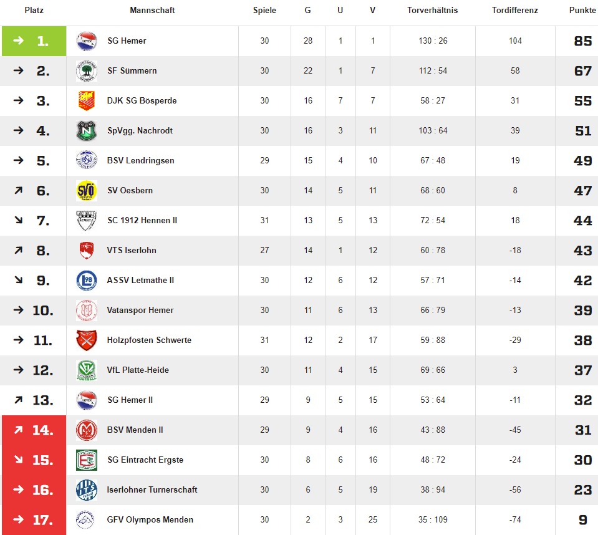Viewport: 598px width, 535px height.
Task: Open the VTS Iserlohn team page
Action: tap(132, 251)
